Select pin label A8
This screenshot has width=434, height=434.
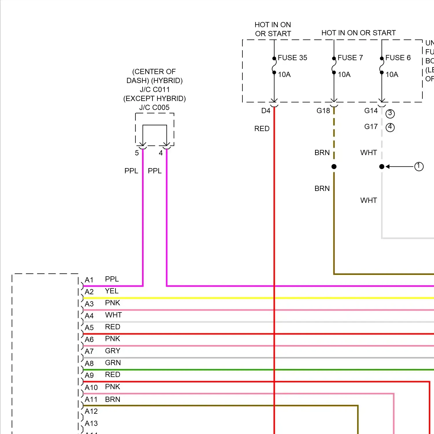click(x=89, y=363)
